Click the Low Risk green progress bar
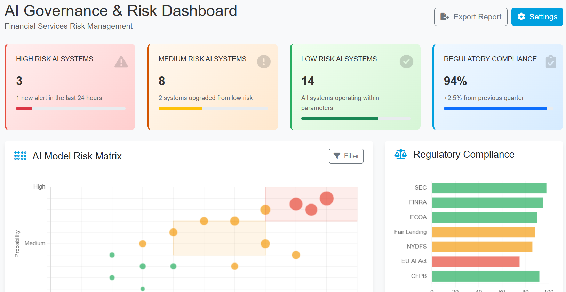 pyautogui.click(x=340, y=118)
